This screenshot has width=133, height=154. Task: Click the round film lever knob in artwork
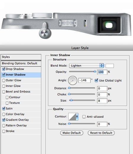point(45,33)
